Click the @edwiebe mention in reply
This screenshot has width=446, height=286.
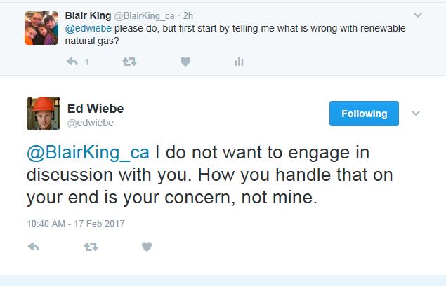tap(87, 29)
